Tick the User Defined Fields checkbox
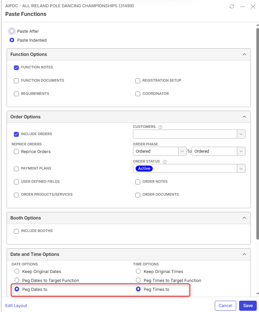The width and height of the screenshot is (259, 312). 16,182
